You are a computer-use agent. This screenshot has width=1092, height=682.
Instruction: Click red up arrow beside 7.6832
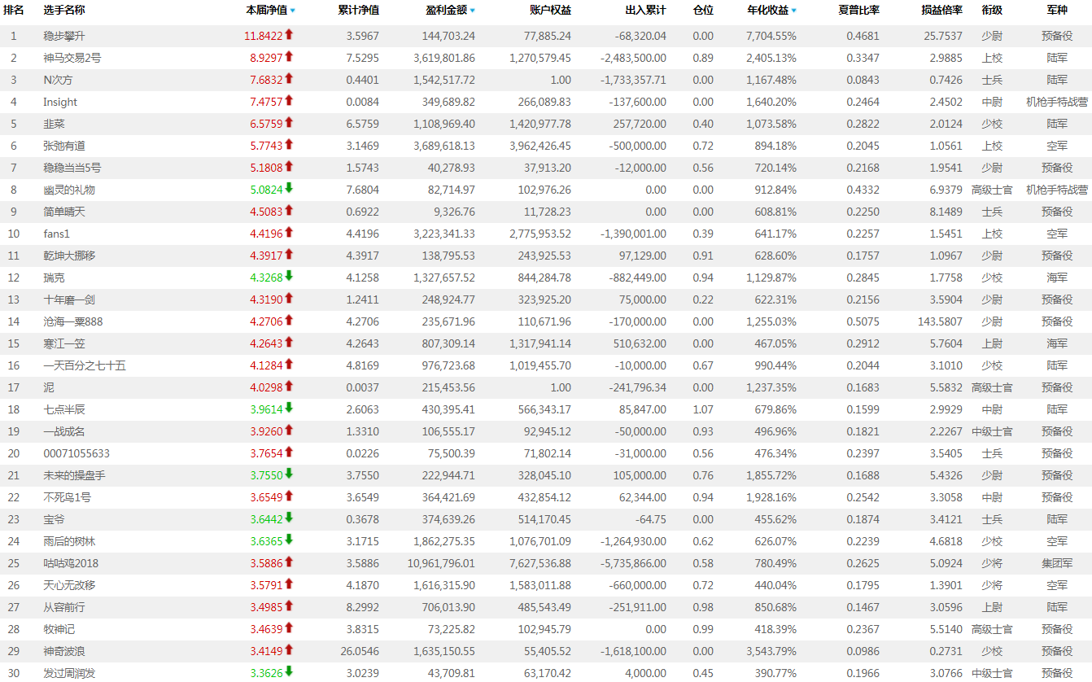pyautogui.click(x=289, y=79)
